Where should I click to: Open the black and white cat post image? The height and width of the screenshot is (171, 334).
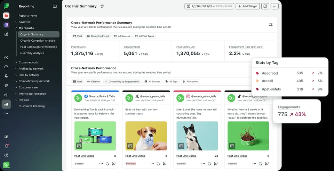click(x=197, y=136)
